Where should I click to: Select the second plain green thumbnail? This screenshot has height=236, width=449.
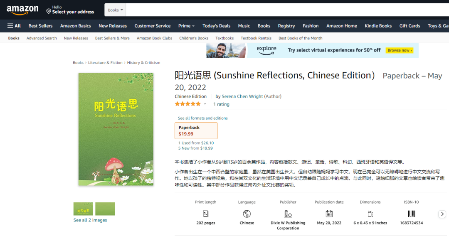(105, 209)
